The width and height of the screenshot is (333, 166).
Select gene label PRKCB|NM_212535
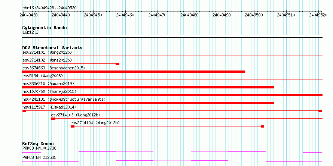click(x=39, y=157)
